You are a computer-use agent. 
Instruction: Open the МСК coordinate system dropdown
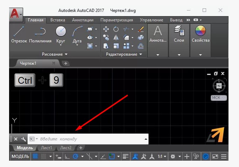pyautogui.click(x=219, y=98)
